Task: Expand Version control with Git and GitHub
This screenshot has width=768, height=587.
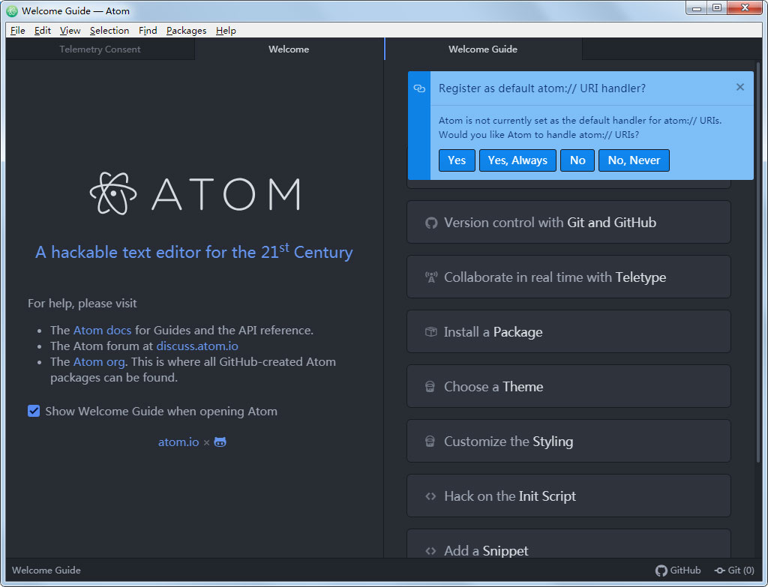Action: point(568,222)
